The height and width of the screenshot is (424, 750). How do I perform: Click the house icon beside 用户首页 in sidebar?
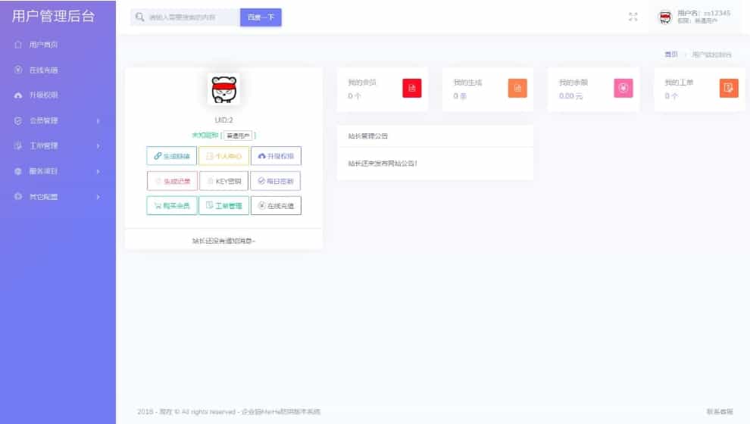(18, 45)
